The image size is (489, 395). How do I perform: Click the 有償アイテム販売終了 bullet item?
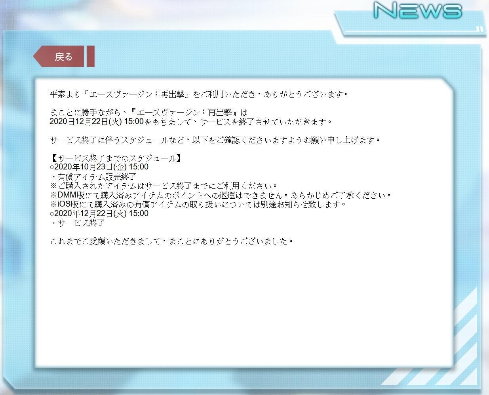pyautogui.click(x=93, y=177)
